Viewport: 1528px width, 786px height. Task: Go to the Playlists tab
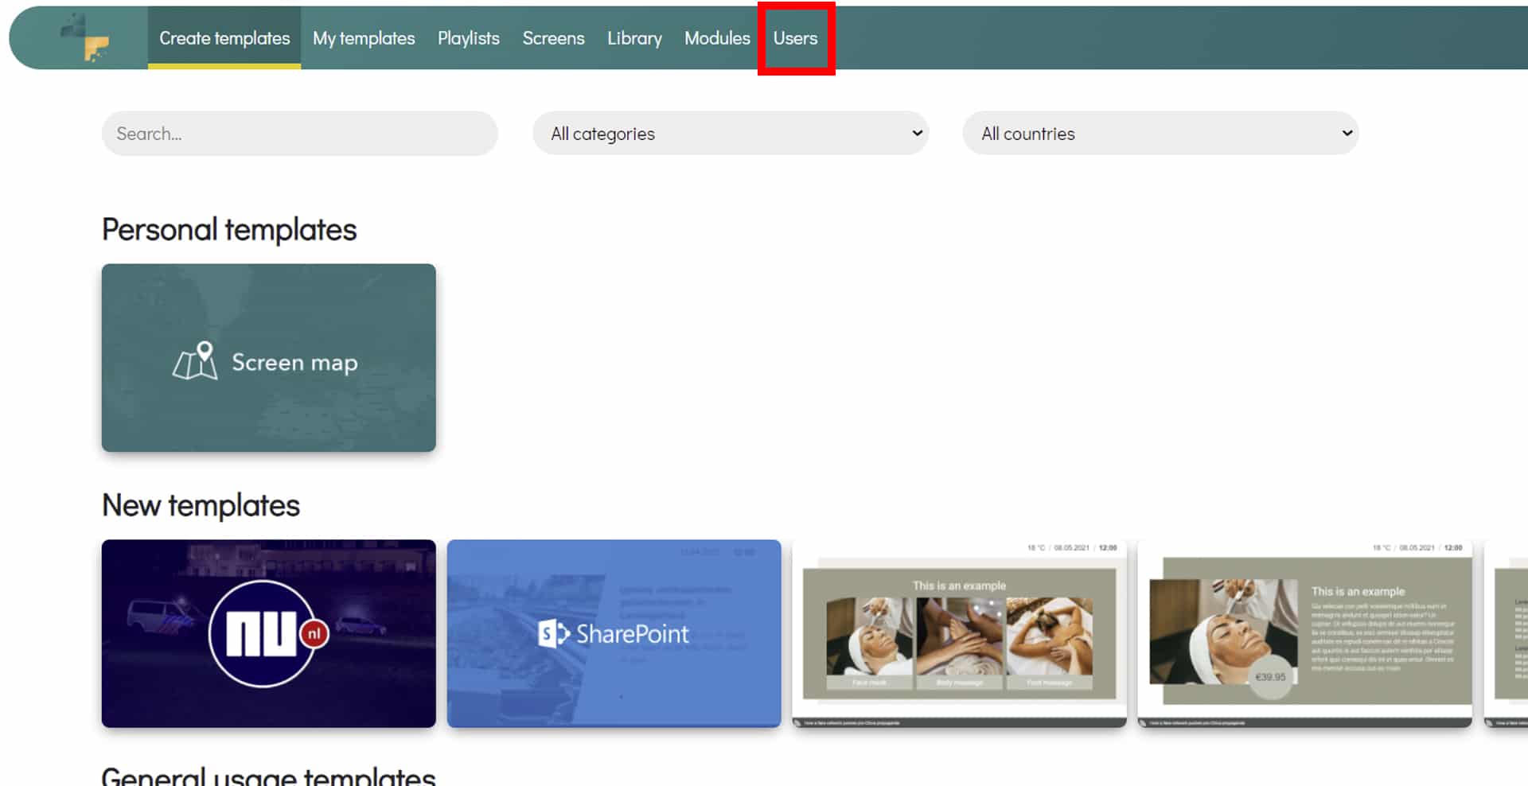click(x=469, y=38)
